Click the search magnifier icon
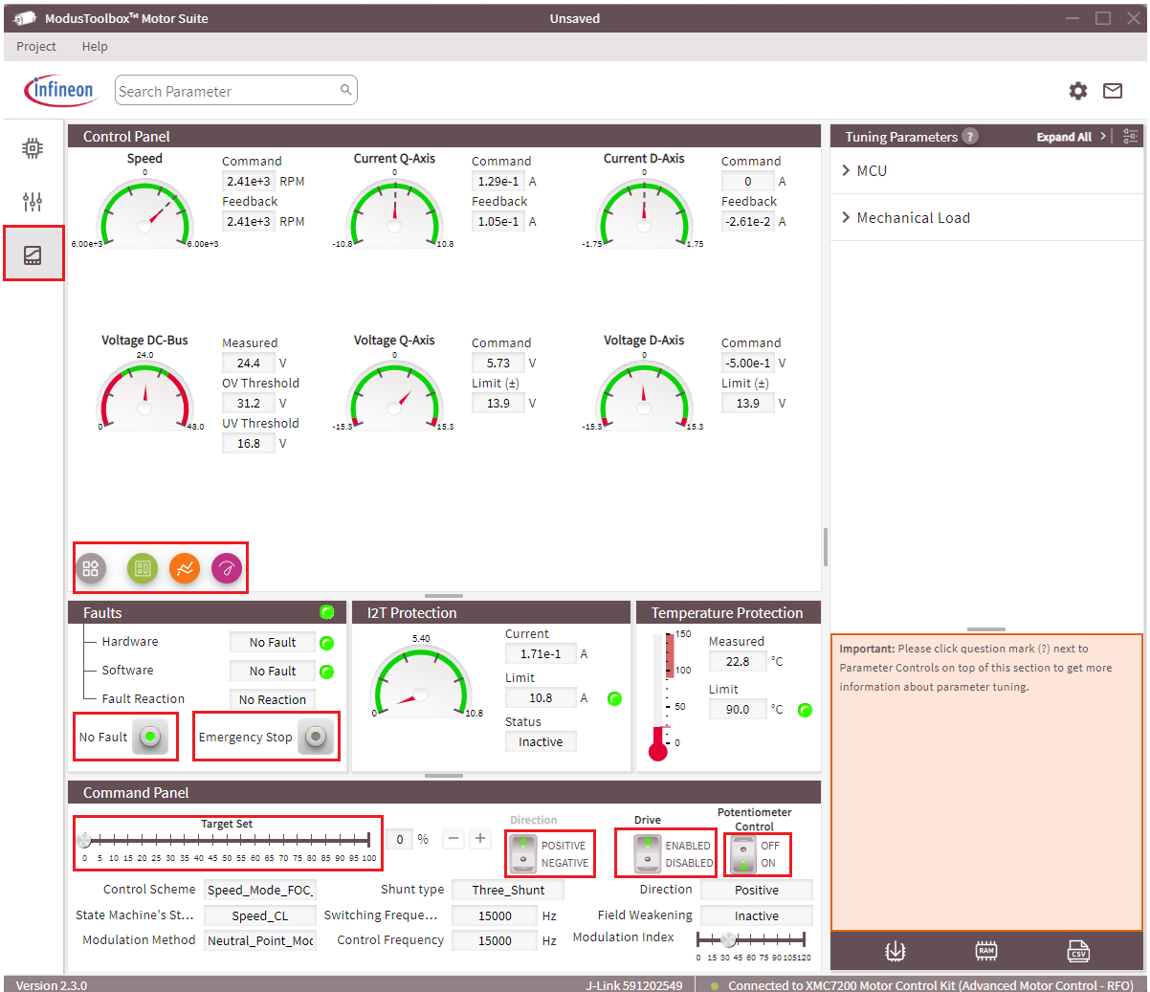Viewport: 1150px width, 992px height. 345,90
